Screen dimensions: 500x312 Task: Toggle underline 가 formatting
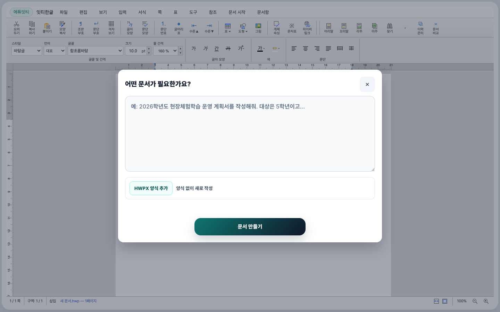[x=217, y=49]
